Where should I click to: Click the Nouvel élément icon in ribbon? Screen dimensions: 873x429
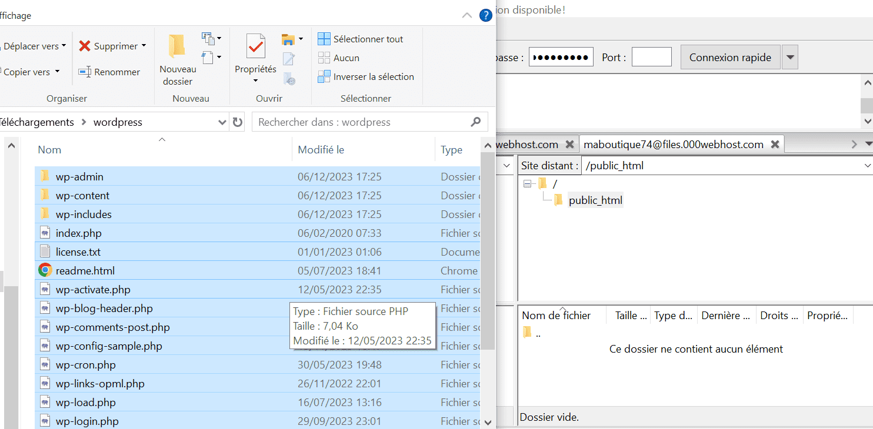point(208,39)
